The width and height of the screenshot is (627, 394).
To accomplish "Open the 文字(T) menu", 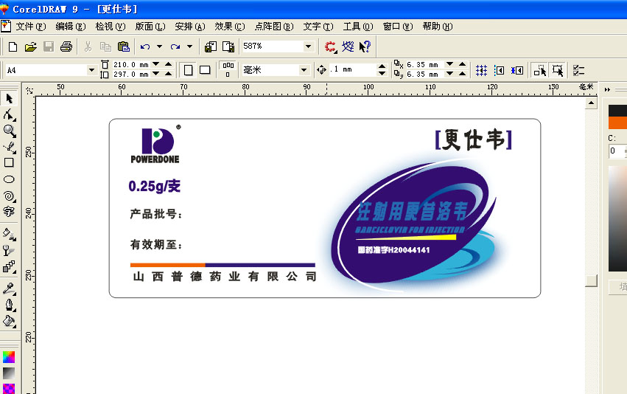I will (318, 27).
